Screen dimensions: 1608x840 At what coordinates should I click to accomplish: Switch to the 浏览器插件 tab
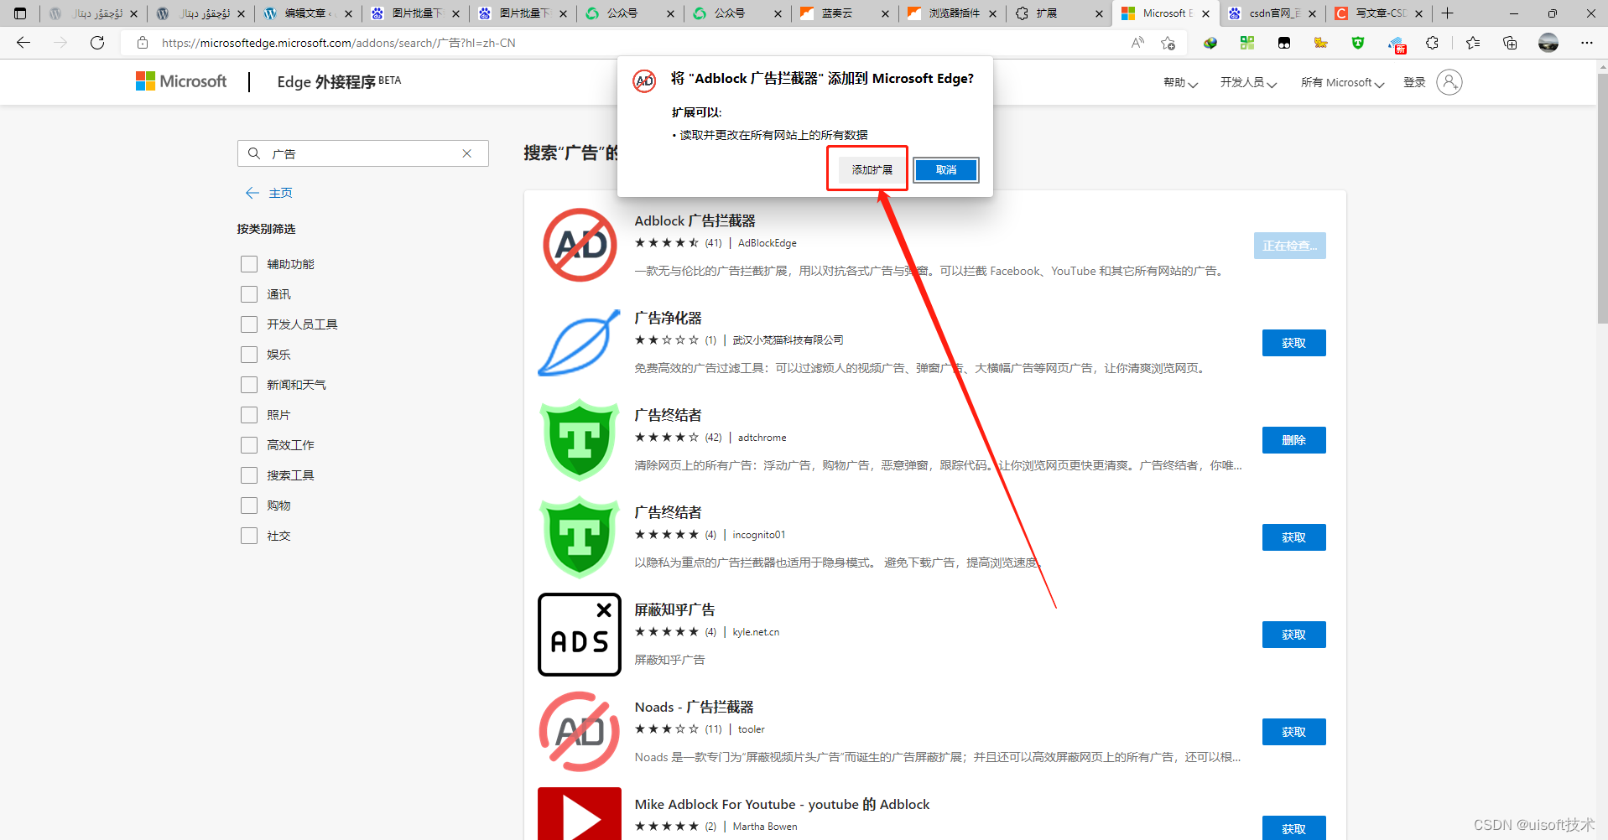point(951,13)
